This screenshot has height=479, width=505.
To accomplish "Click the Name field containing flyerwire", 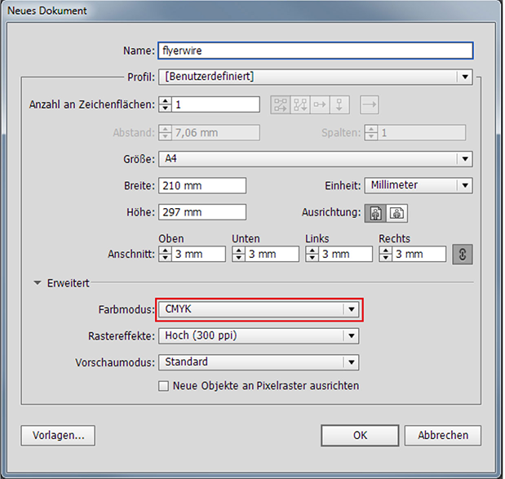I will [315, 50].
